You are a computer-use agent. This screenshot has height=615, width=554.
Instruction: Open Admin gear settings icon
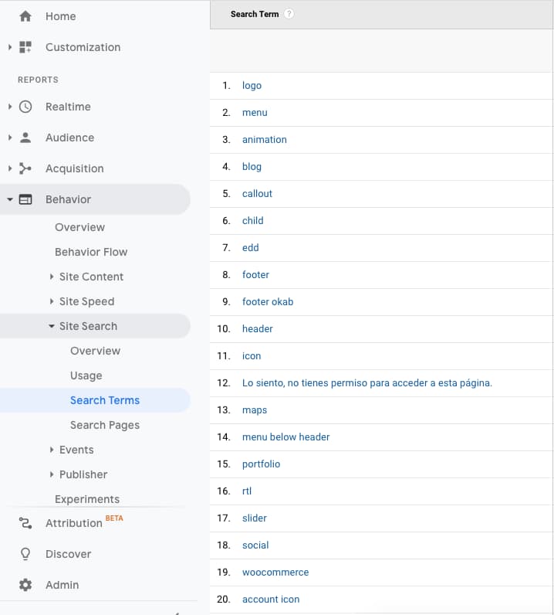coord(25,585)
